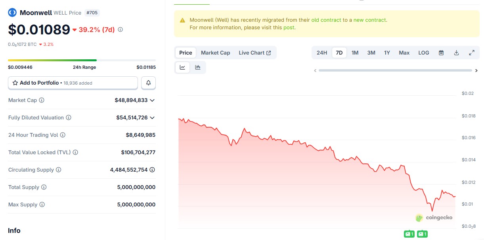Screen dimensions: 484x240
Task: Click the price alert bell icon
Action: (148, 83)
